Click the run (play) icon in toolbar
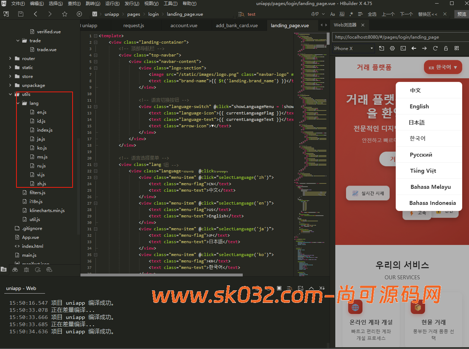469x349 pixels. [x=79, y=14]
